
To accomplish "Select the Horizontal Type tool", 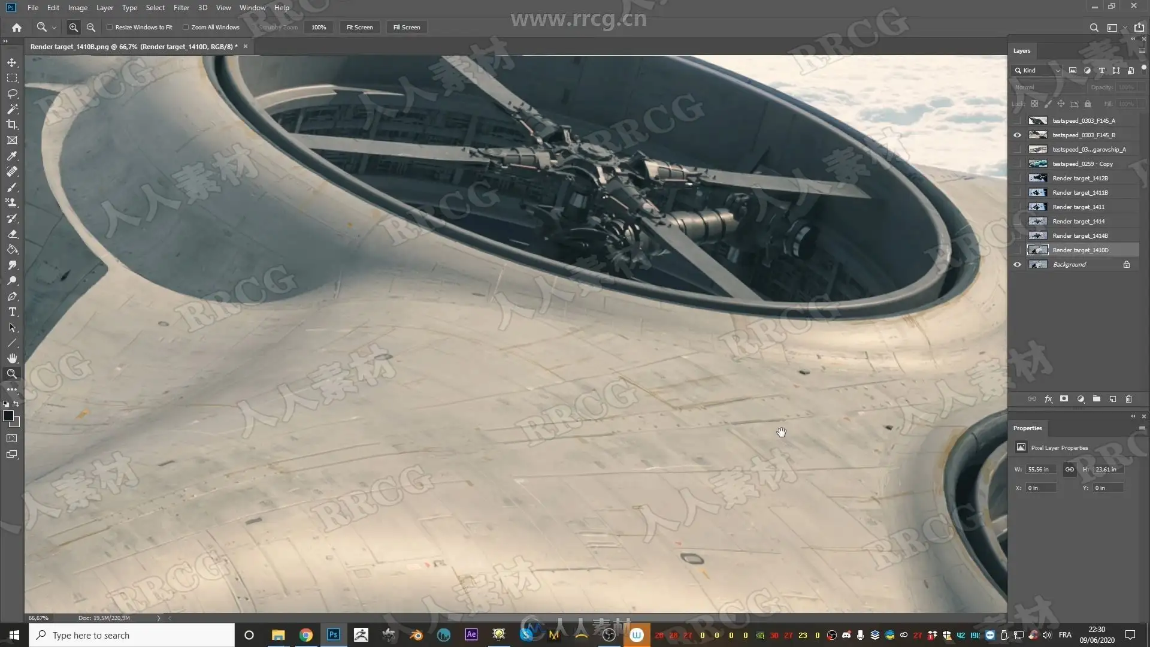I will pos(12,312).
